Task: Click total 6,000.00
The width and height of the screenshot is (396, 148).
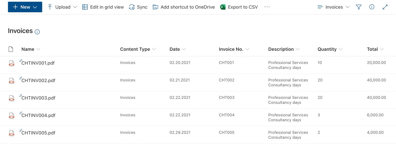Action: (375, 115)
